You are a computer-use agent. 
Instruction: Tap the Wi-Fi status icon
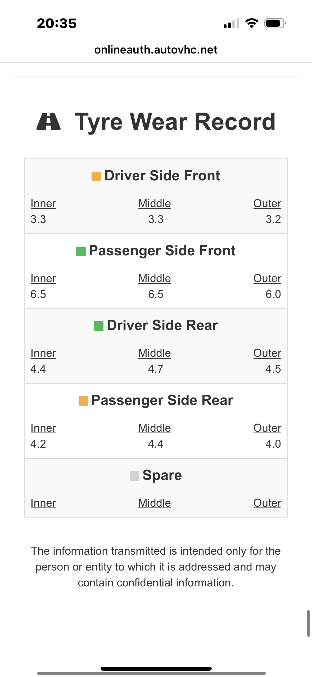(252, 23)
